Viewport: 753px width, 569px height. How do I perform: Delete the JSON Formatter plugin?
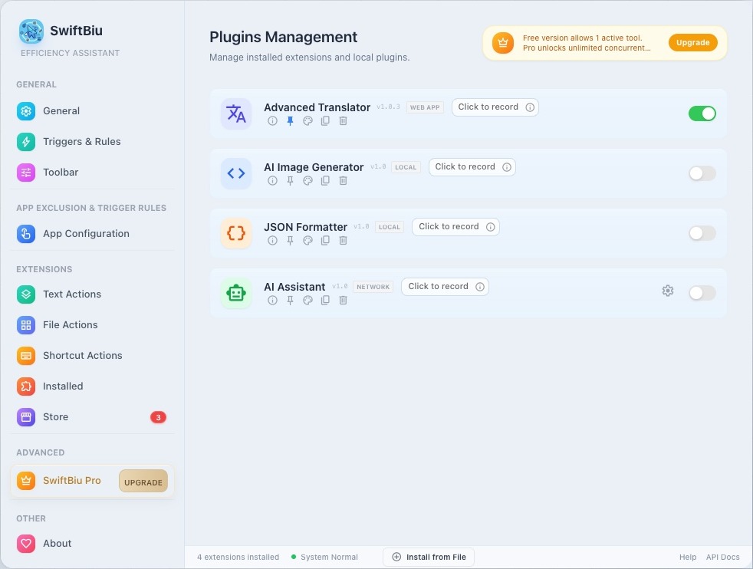coord(343,241)
